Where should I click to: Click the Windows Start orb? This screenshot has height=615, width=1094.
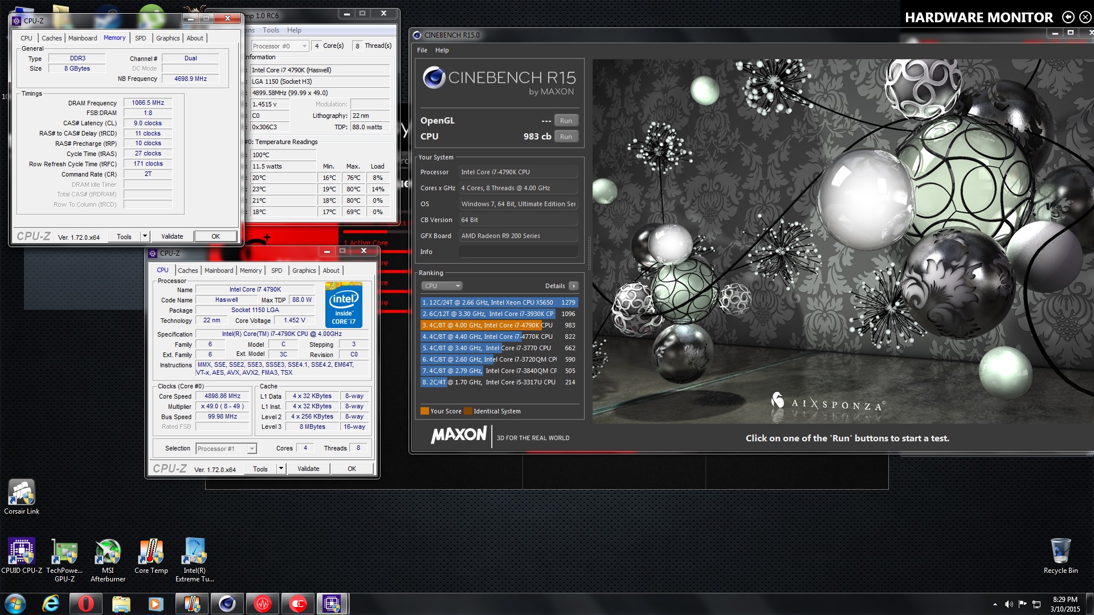tap(15, 604)
